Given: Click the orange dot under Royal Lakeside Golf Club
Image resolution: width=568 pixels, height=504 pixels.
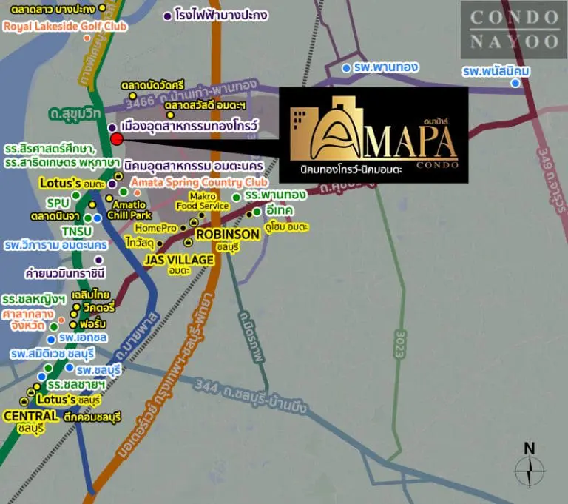Looking at the screenshot, I should click(x=87, y=38).
